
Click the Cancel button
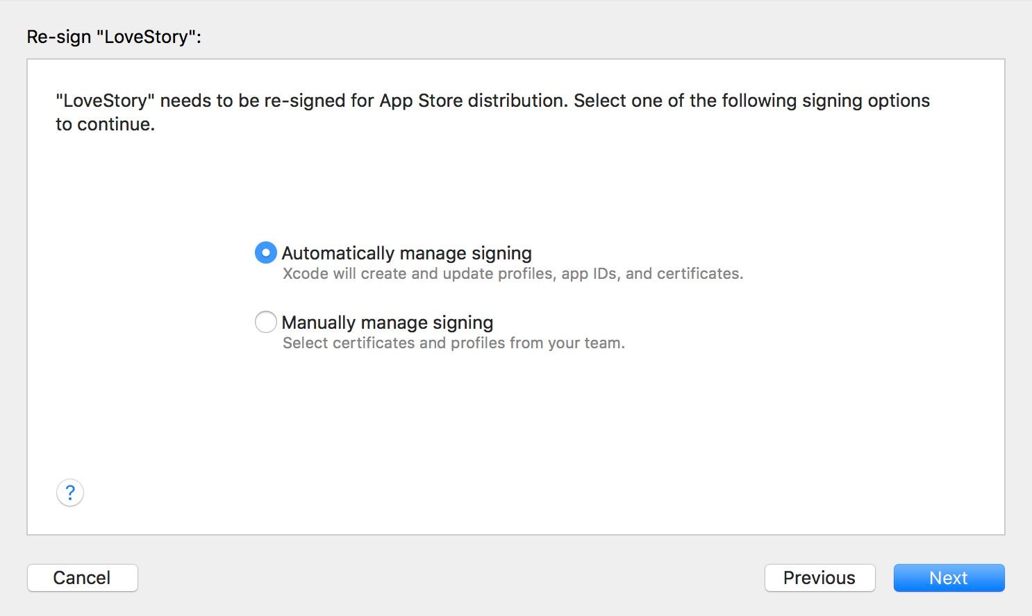tap(82, 578)
